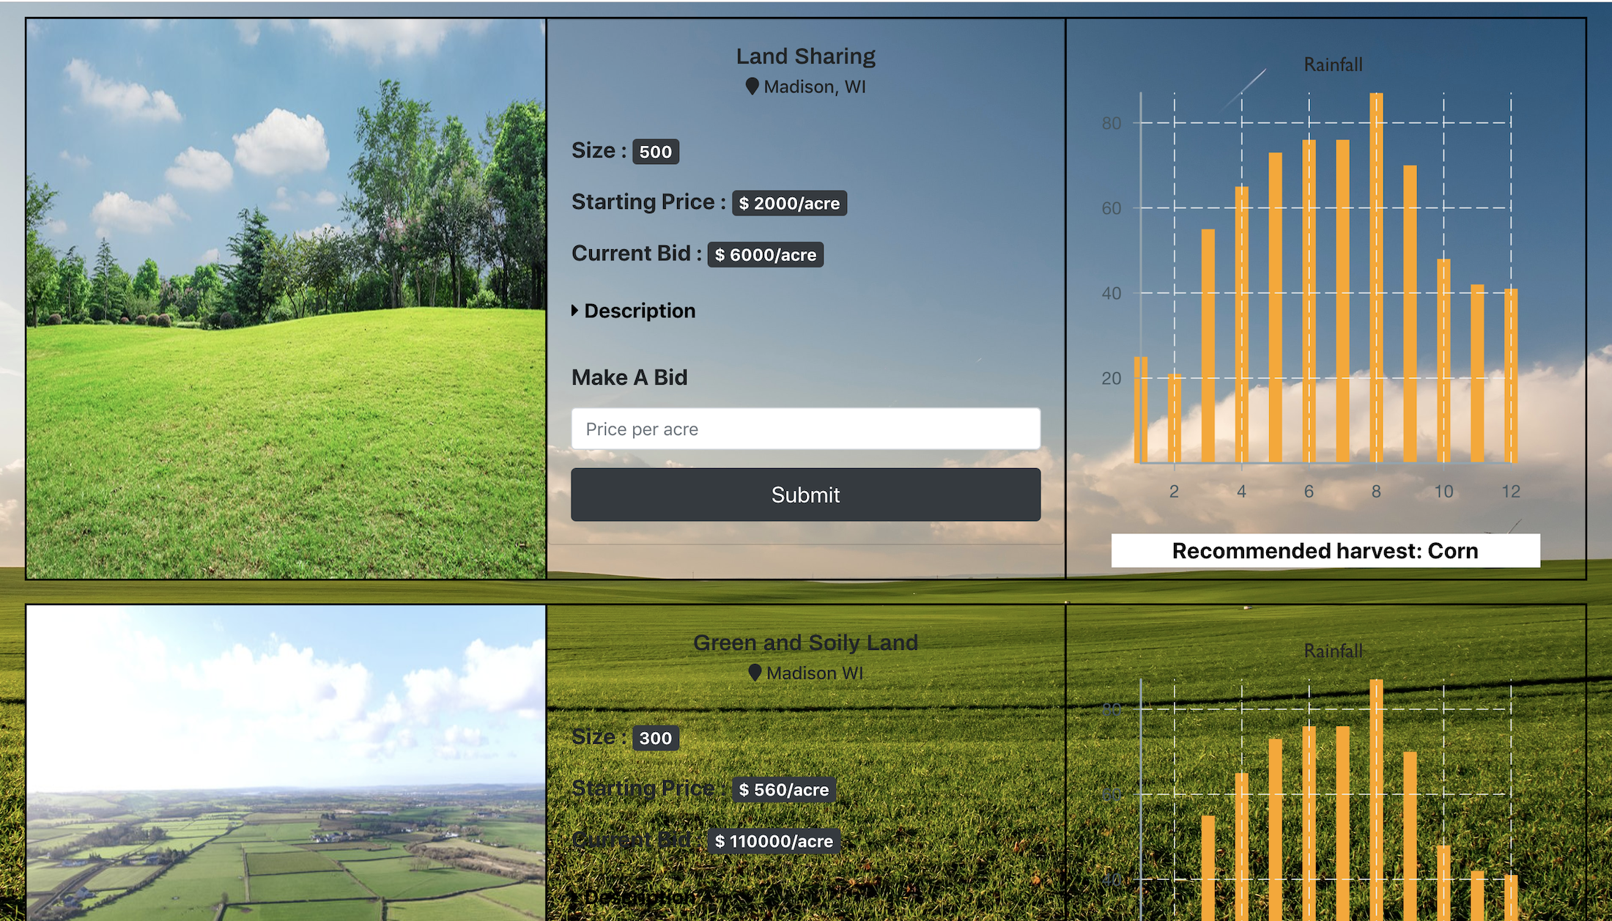Click the Recommended harvest: Corn banner
This screenshot has width=1612, height=921.
pyautogui.click(x=1325, y=550)
